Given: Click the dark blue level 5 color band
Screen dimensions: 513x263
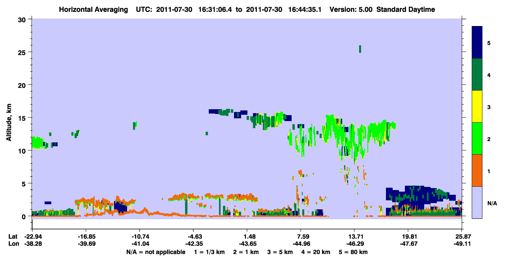Looking at the screenshot, I should (x=477, y=43).
